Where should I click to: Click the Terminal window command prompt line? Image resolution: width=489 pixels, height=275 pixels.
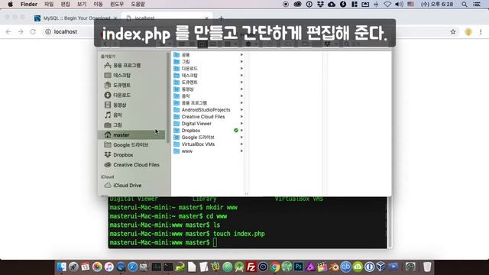(x=164, y=243)
